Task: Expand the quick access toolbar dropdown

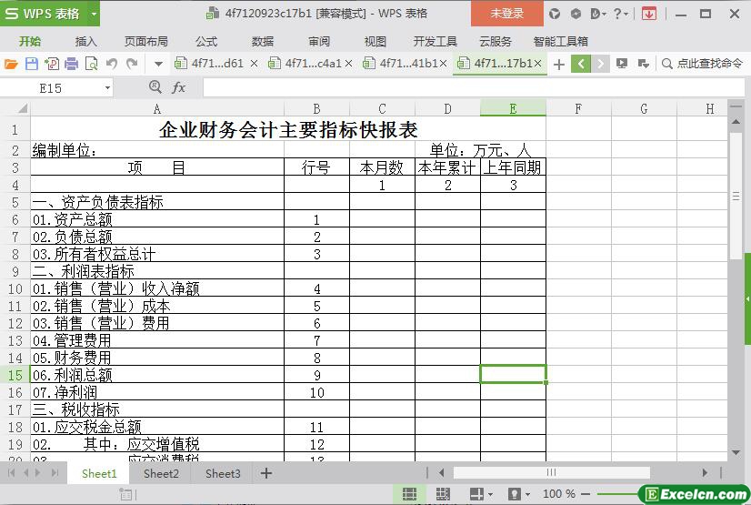Action: click(158, 64)
